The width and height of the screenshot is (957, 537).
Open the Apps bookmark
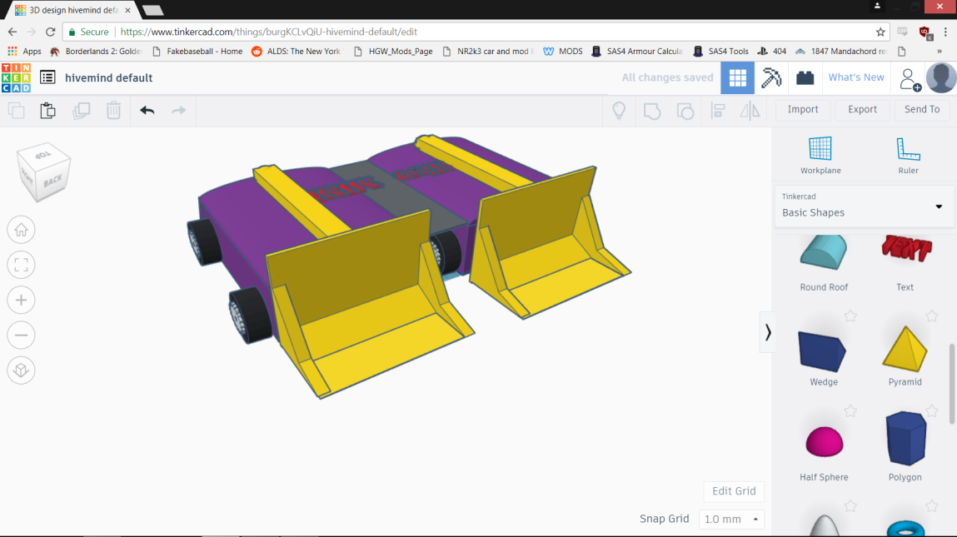click(24, 52)
